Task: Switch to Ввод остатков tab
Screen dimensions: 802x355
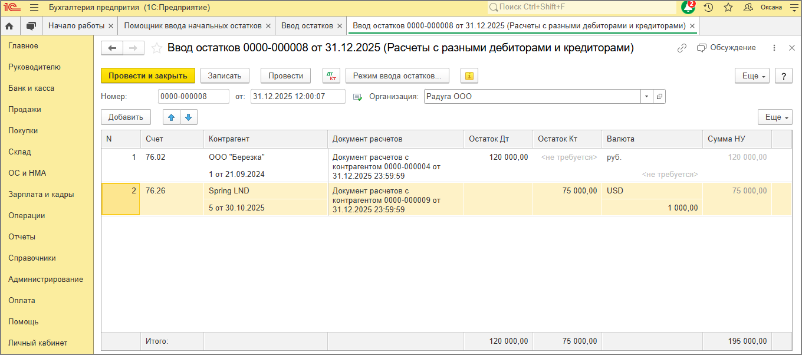Action: 307,26
